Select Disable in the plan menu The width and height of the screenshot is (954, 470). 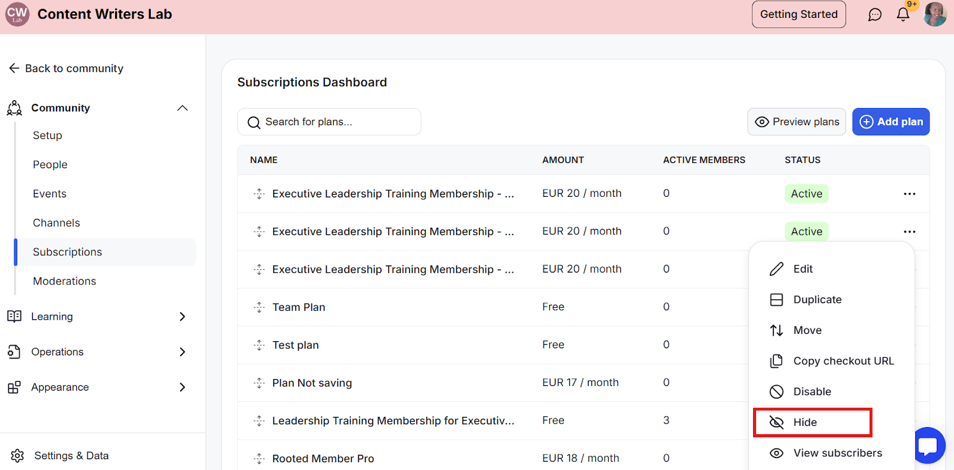[811, 392]
